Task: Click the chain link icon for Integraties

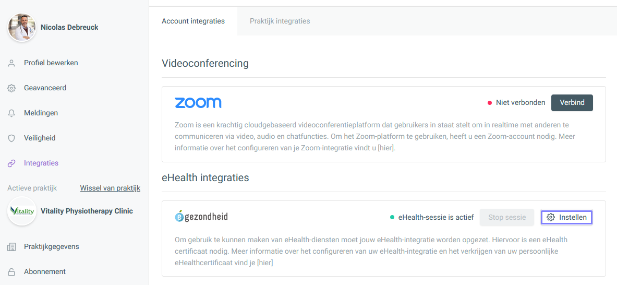Action: tap(11, 163)
